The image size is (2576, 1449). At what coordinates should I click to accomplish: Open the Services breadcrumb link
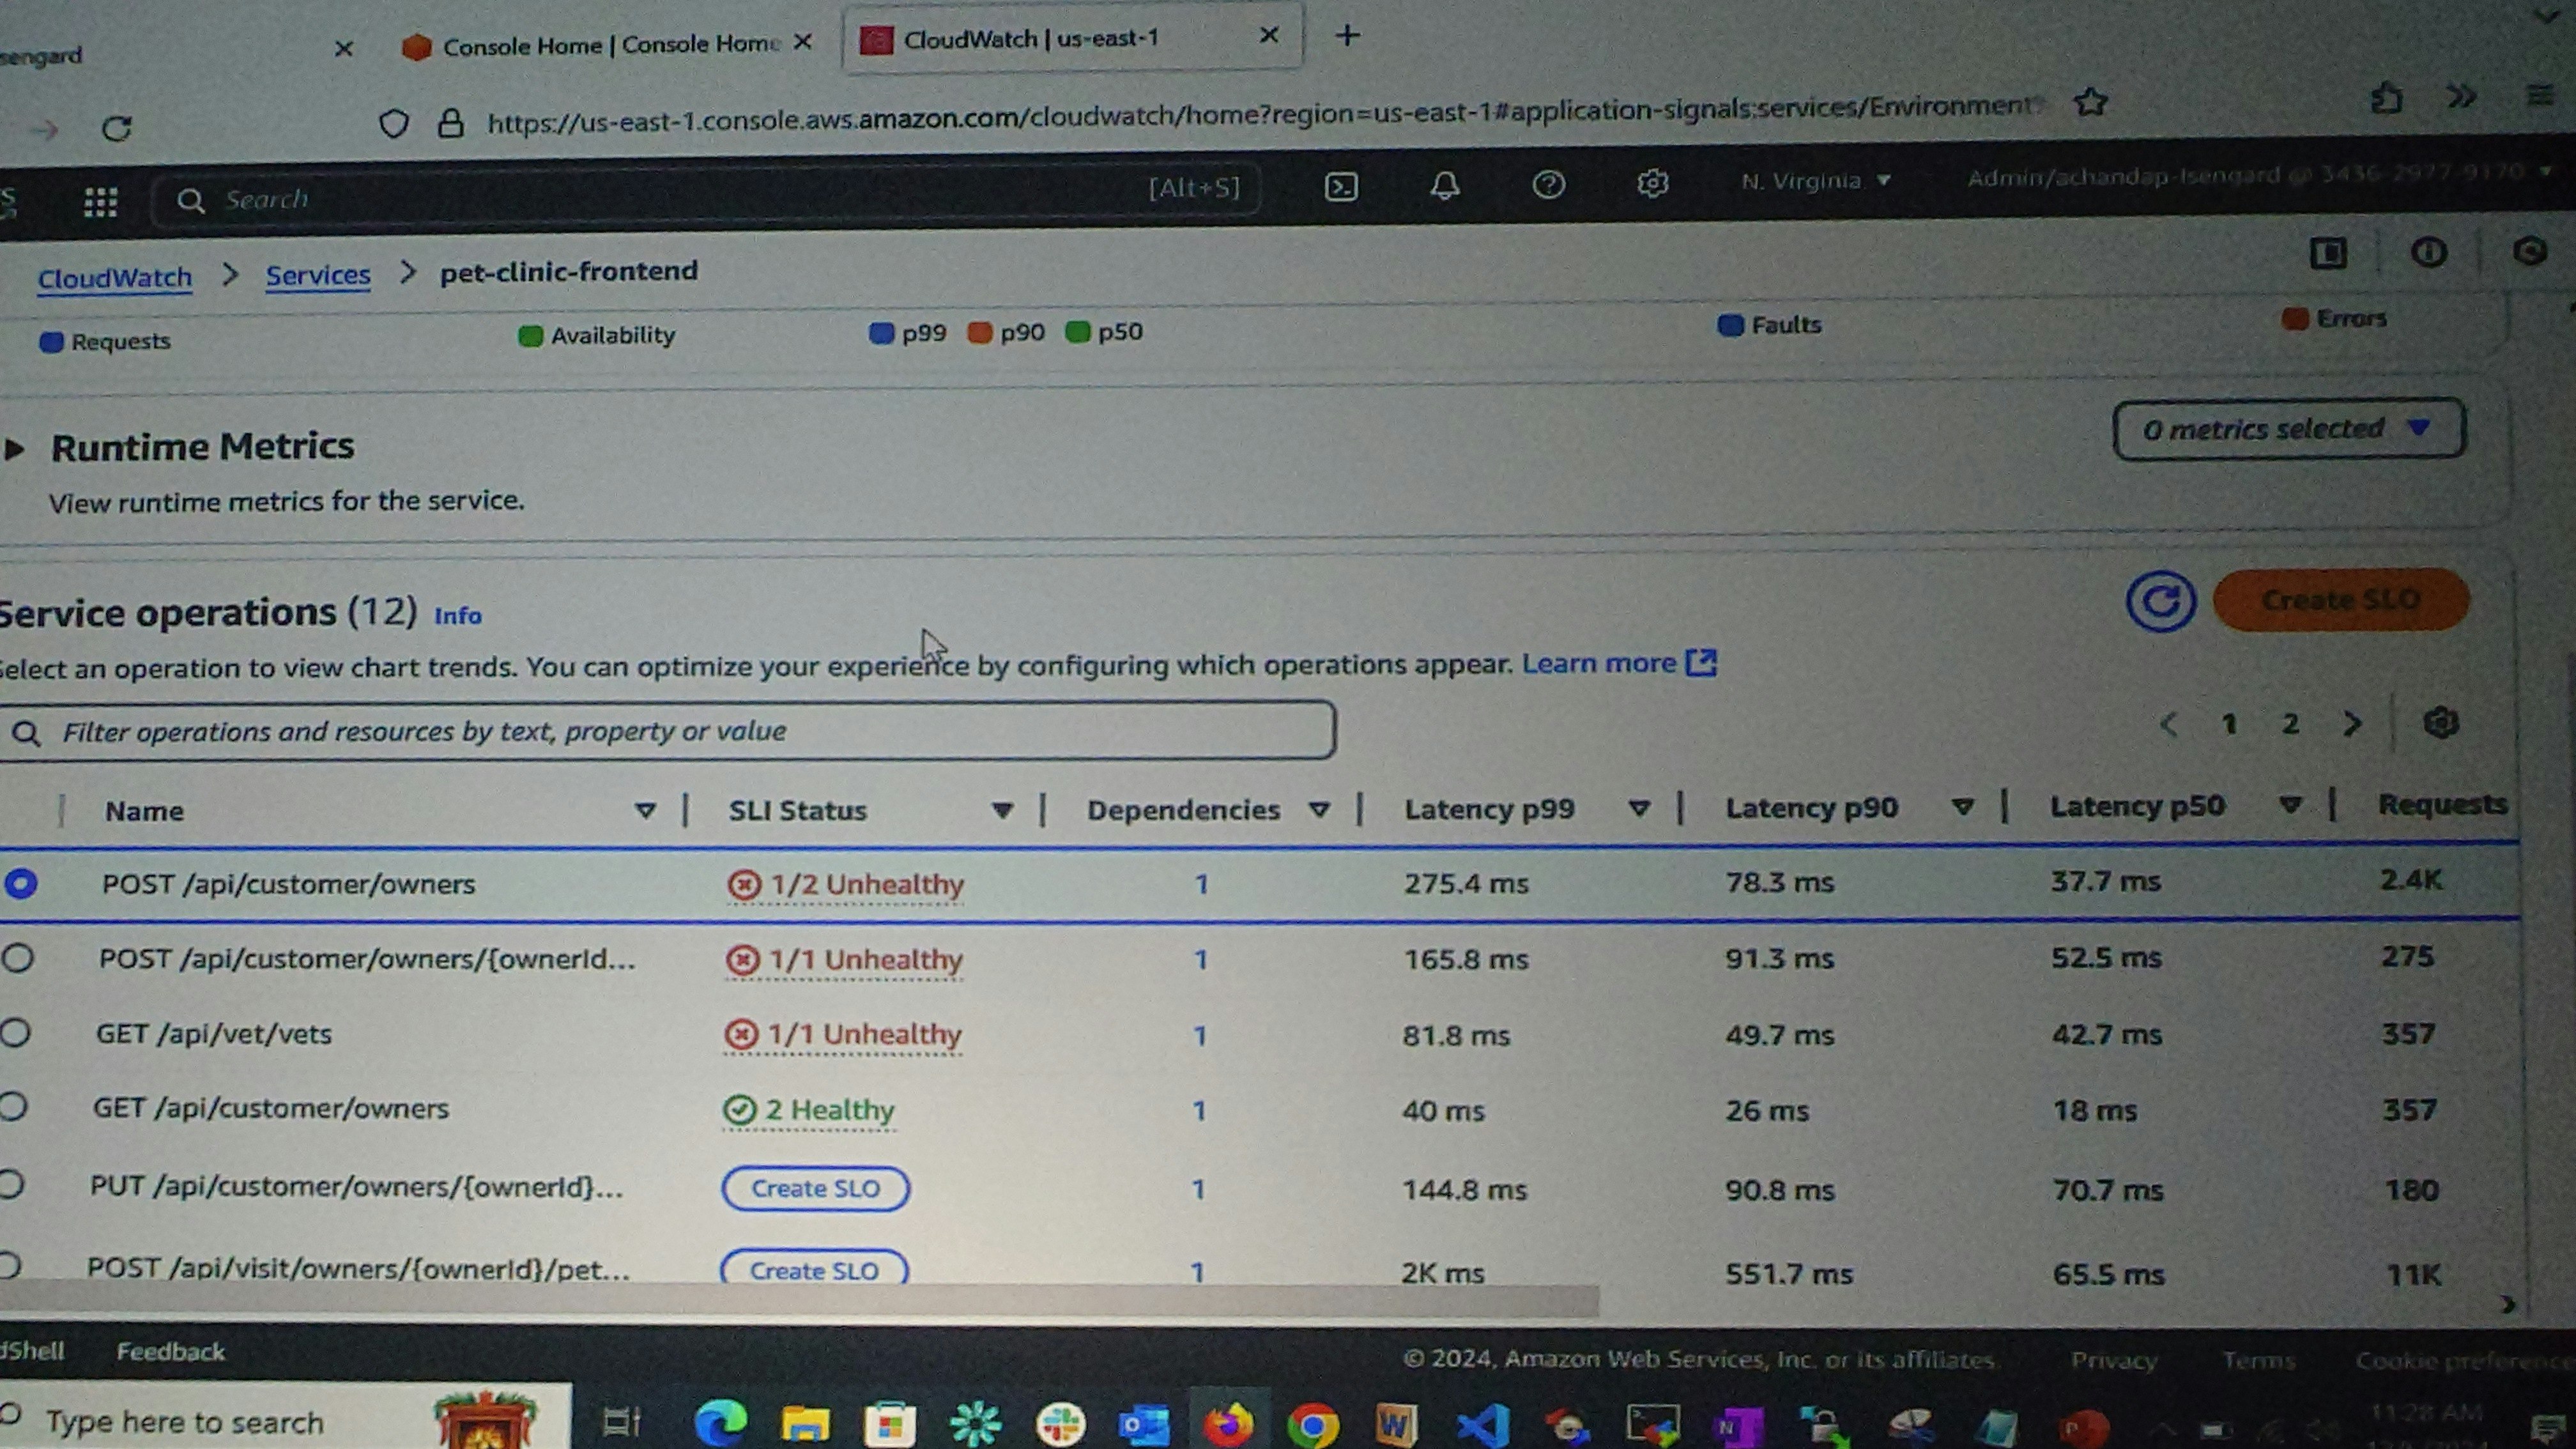[317, 275]
